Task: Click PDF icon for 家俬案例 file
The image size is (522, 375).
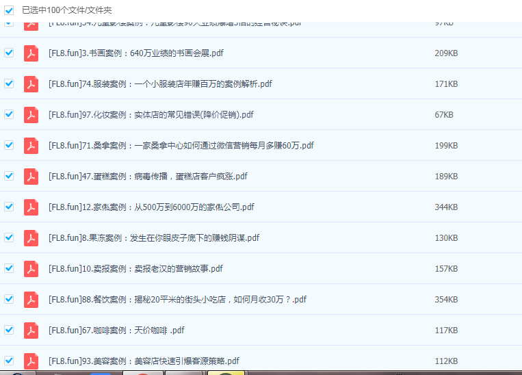Action: pos(31,207)
